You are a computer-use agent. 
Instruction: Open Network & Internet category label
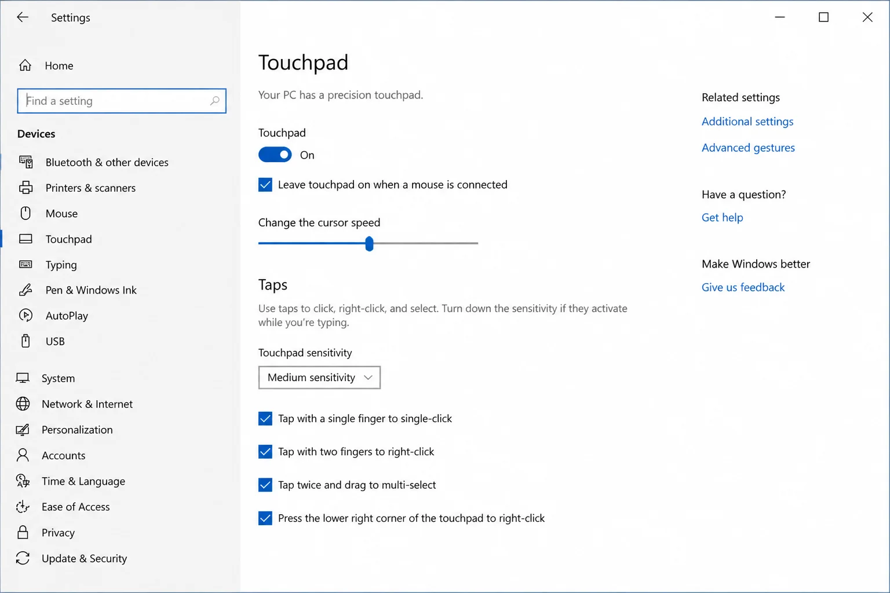pos(87,404)
